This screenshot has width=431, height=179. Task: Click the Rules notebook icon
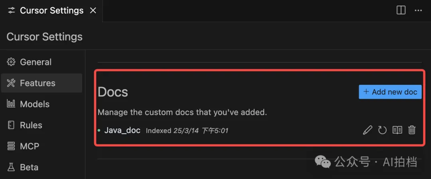click(11, 125)
